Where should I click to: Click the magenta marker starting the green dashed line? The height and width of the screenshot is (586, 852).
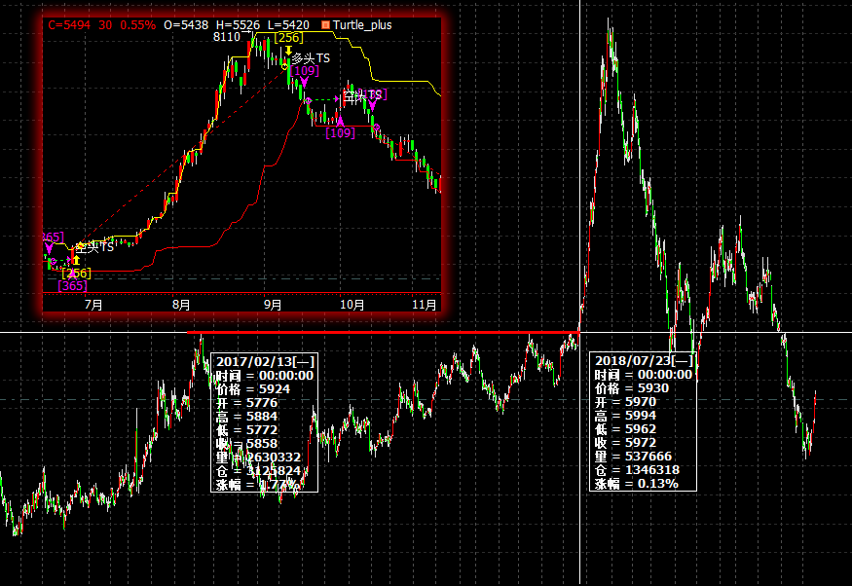click(309, 100)
